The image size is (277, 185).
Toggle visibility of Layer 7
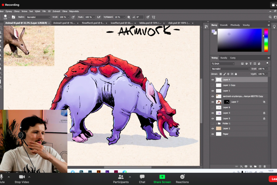[x=212, y=102]
